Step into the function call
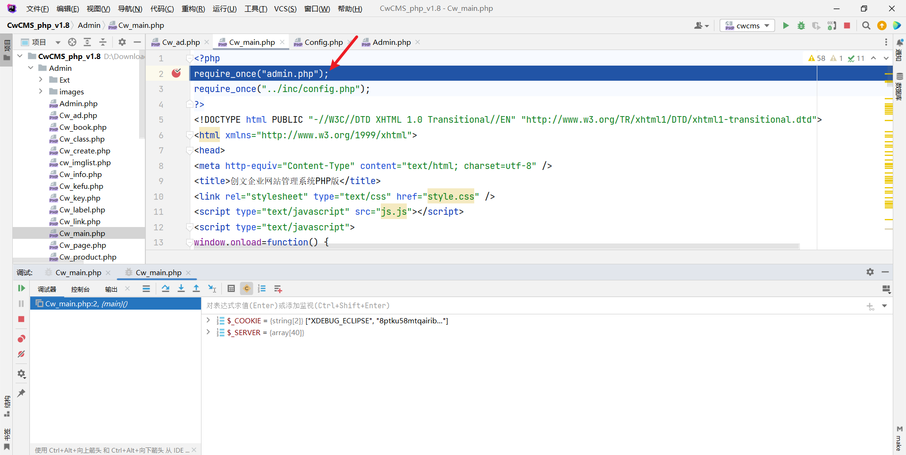The image size is (906, 455). coord(181,289)
